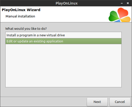Abort the wizard with Cancel
The image size is (132, 107).
tap(120, 102)
